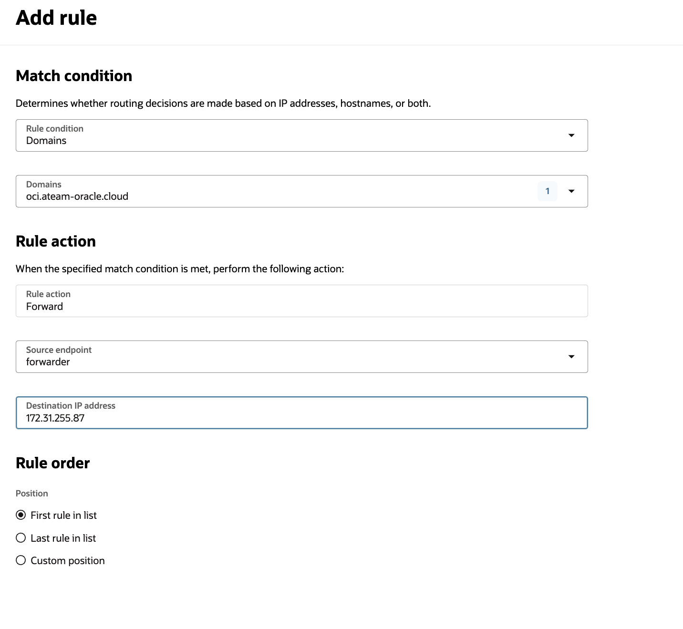
Task: Click the Domains value in Rule condition
Action: (46, 141)
